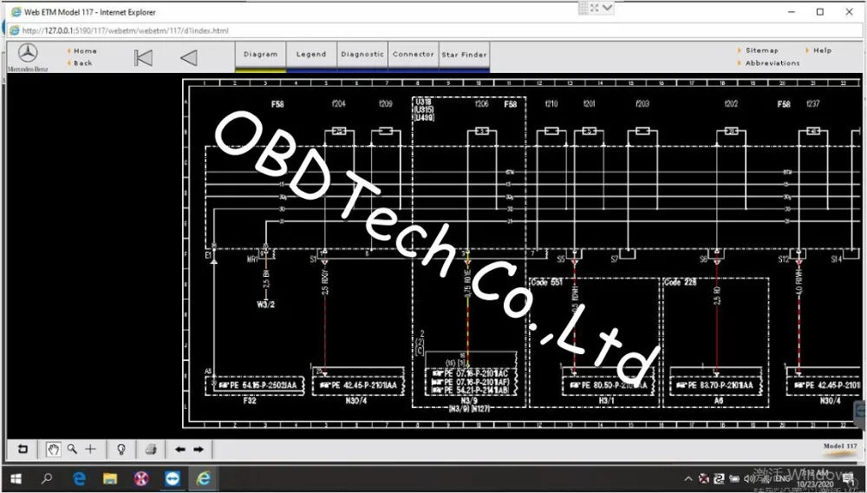The width and height of the screenshot is (867, 493).
Task: Click the f209 fuse label
Action: click(x=386, y=104)
